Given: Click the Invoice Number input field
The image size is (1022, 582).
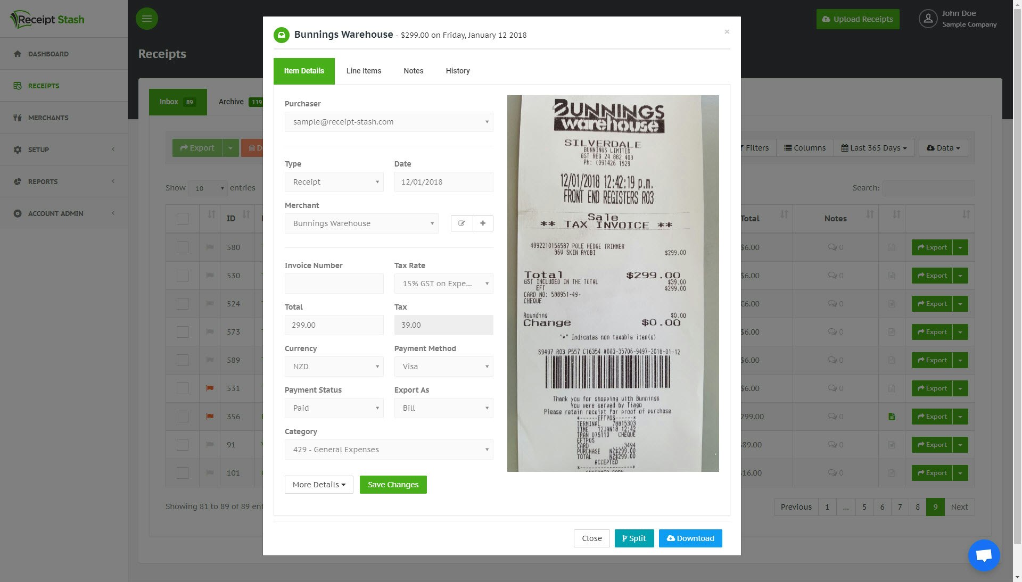Looking at the screenshot, I should pos(334,283).
